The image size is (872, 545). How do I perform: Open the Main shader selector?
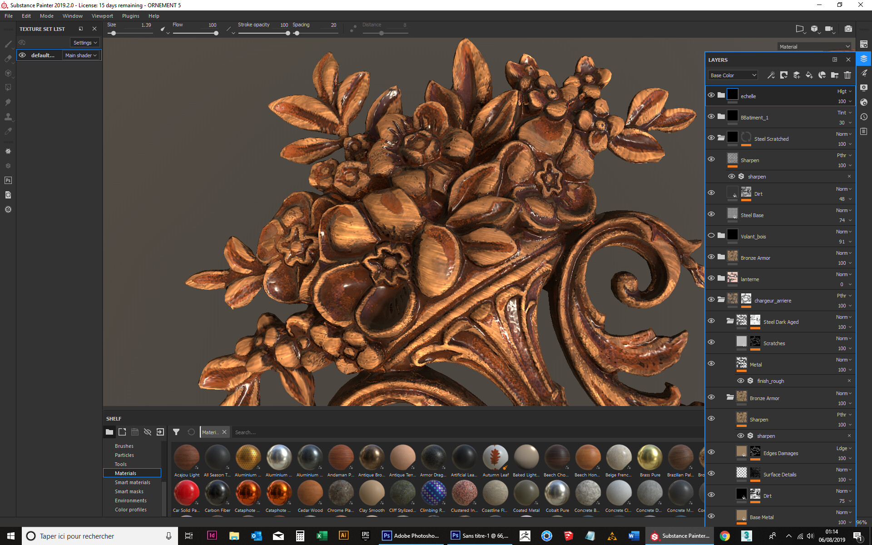[x=81, y=55]
